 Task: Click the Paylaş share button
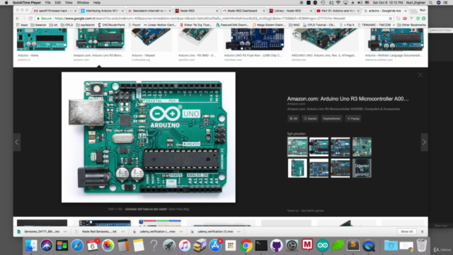click(353, 118)
